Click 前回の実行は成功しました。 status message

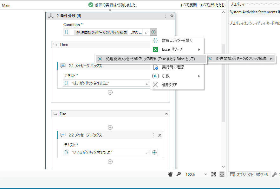(x=116, y=5)
